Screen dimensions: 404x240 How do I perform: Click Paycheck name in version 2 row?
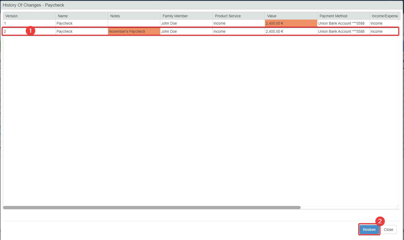65,31
